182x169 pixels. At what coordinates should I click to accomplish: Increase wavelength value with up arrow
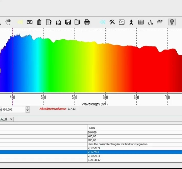point(28,108)
